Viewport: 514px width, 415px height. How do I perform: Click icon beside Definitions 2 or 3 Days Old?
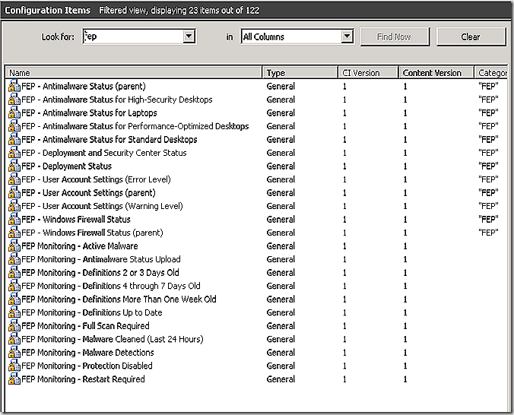pos(14,273)
